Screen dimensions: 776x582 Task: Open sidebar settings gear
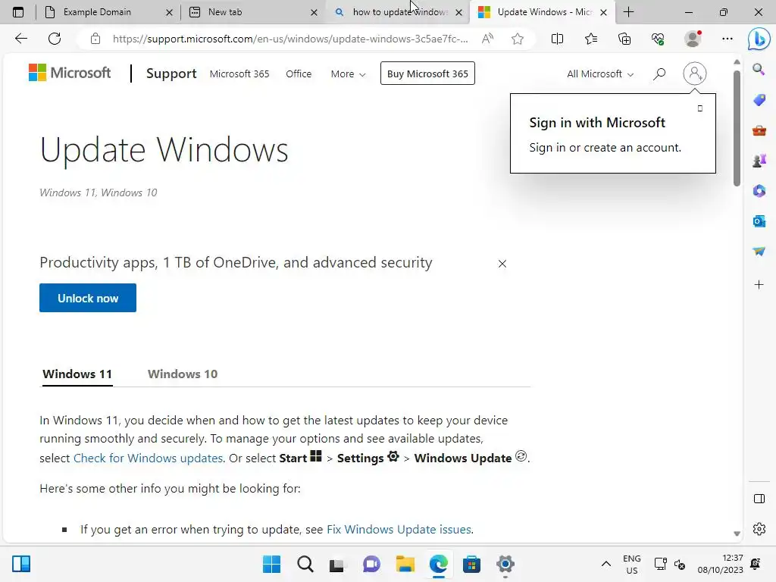click(759, 529)
